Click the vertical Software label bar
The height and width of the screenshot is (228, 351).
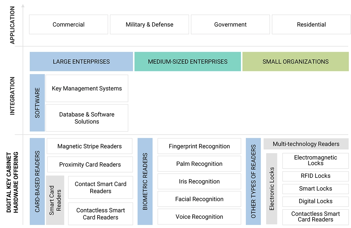(37, 103)
